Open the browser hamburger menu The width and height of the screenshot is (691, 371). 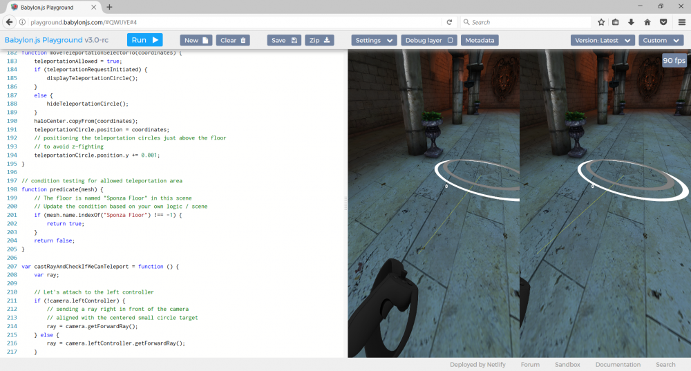coord(682,22)
